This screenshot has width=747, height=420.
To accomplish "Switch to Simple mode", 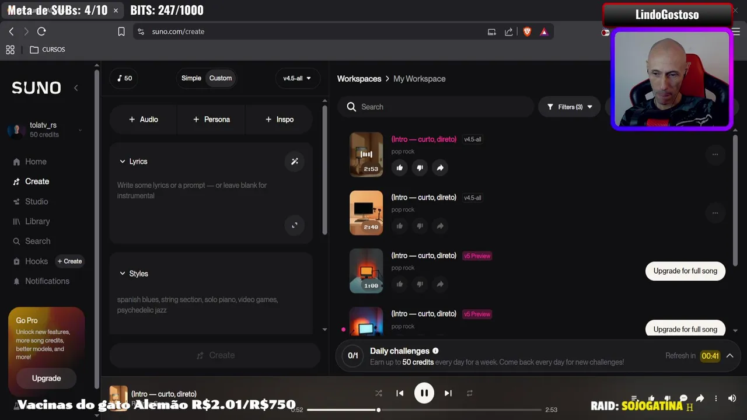I will pos(191,78).
